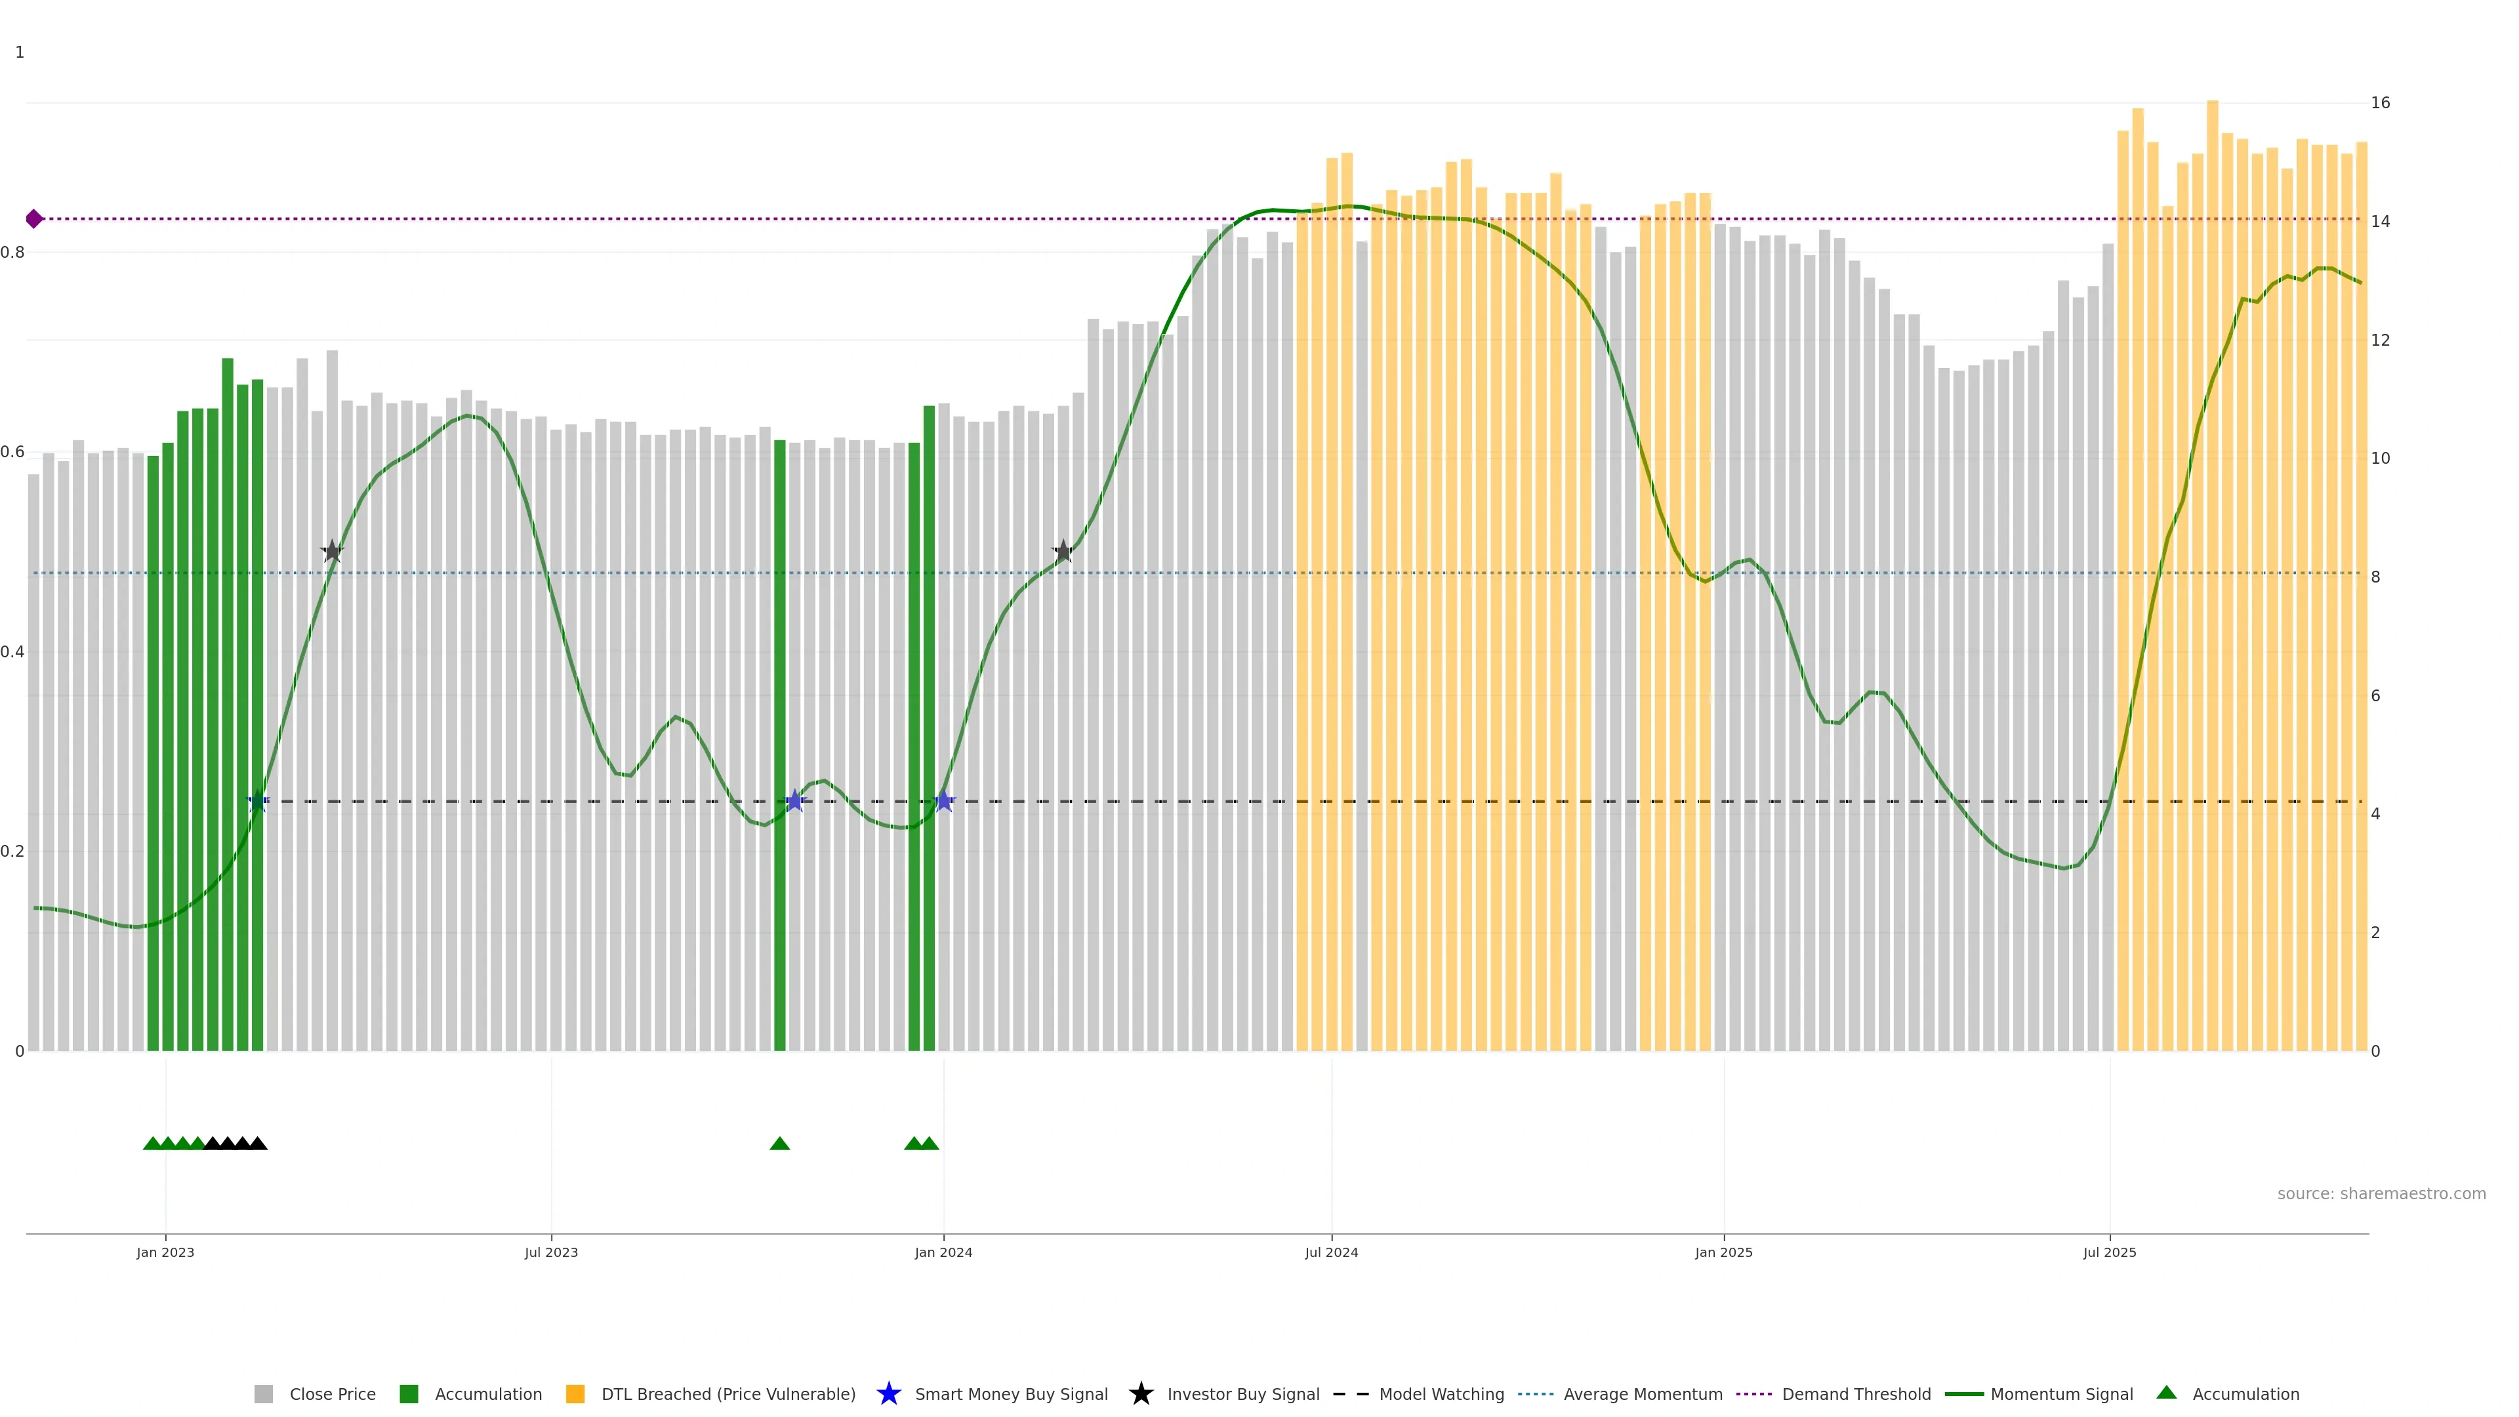
Task: Click the green Accumulation square swatch in legend
Action: coord(409,1393)
